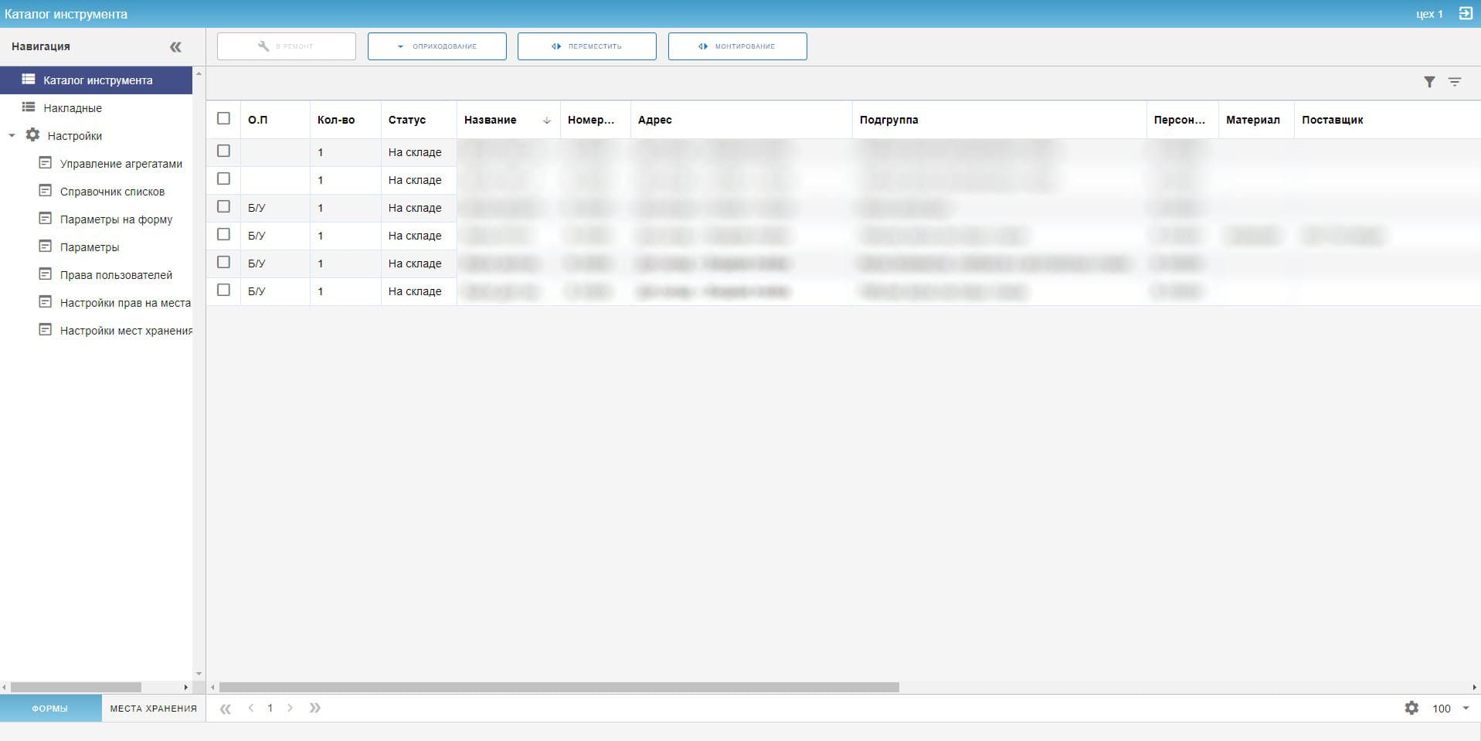This screenshot has height=741, width=1481.
Task: Sort by Название column arrow
Action: (x=546, y=121)
